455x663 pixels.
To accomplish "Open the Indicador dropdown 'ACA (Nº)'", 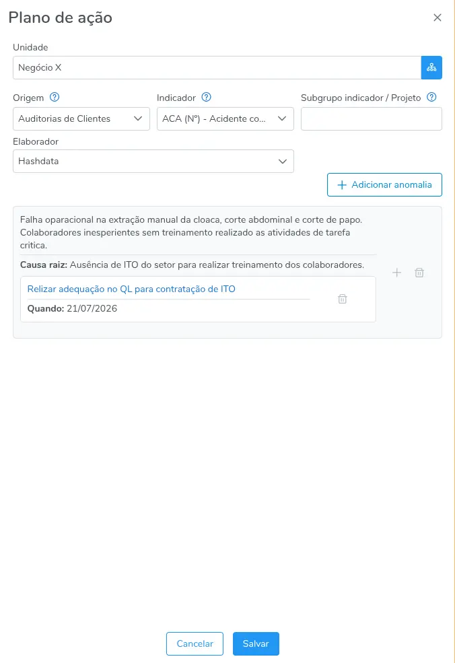I will [x=225, y=119].
